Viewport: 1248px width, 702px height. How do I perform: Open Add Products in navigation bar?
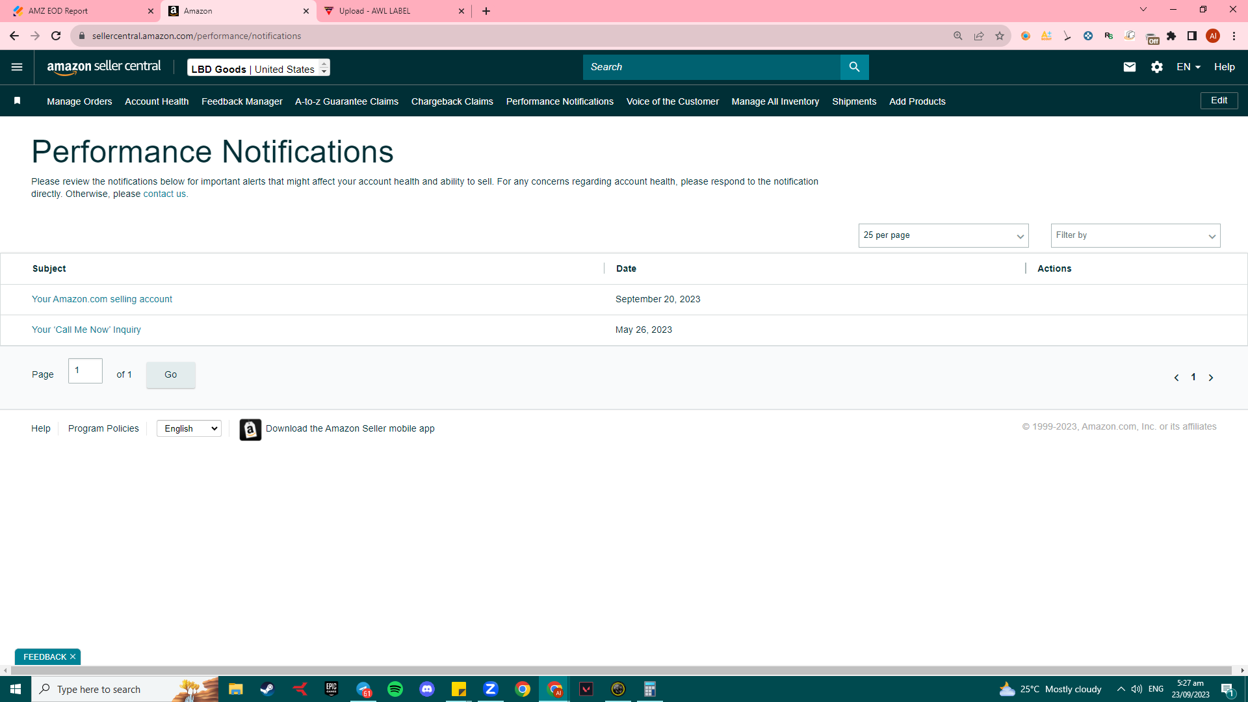pos(917,101)
